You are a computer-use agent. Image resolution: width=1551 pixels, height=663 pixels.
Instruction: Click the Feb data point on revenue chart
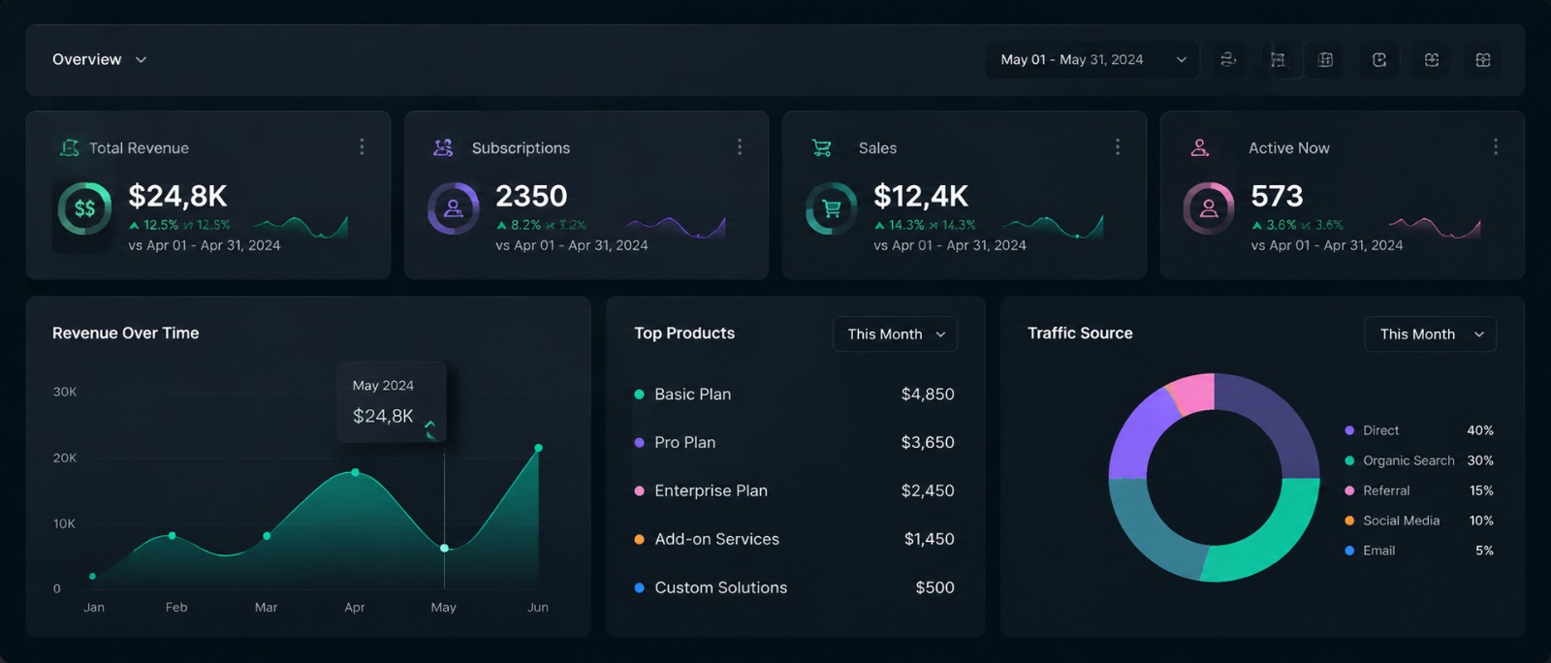[173, 536]
